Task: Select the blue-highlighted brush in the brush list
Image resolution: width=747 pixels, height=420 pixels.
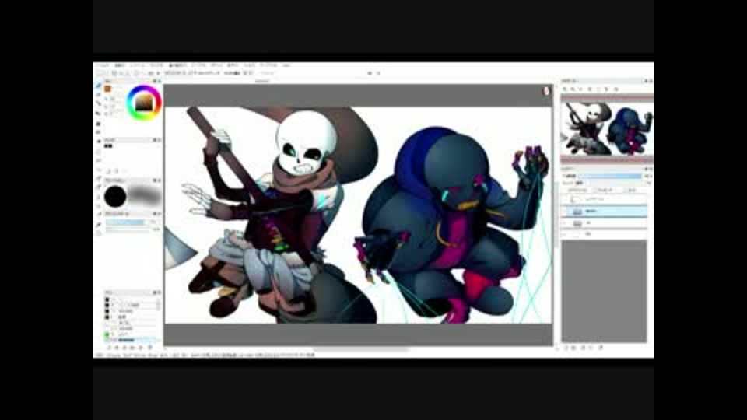Action: point(130,341)
